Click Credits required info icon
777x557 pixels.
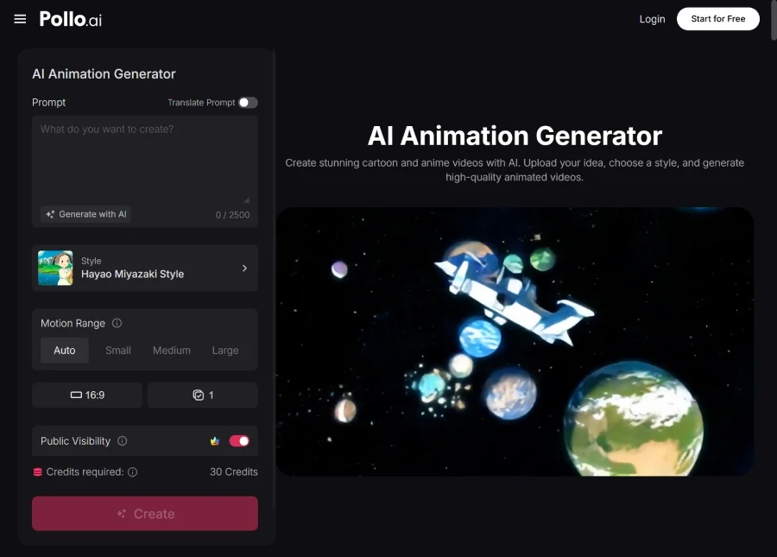coord(132,472)
